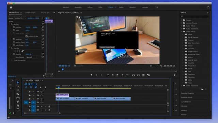Play the sequence in Program Monitor
Screen dimensions: 218x123
(x=117, y=75)
